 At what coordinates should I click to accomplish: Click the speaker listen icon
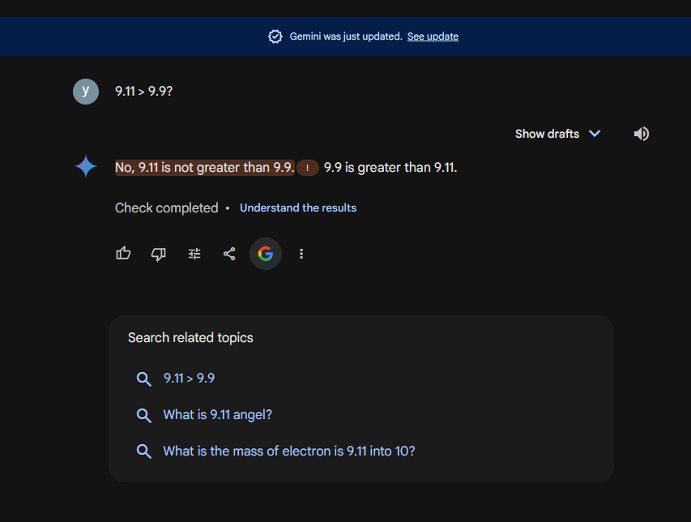pyautogui.click(x=642, y=134)
